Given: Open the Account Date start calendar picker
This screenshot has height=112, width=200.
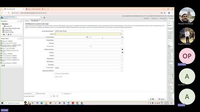Looking at the screenshot, I should (87, 37).
